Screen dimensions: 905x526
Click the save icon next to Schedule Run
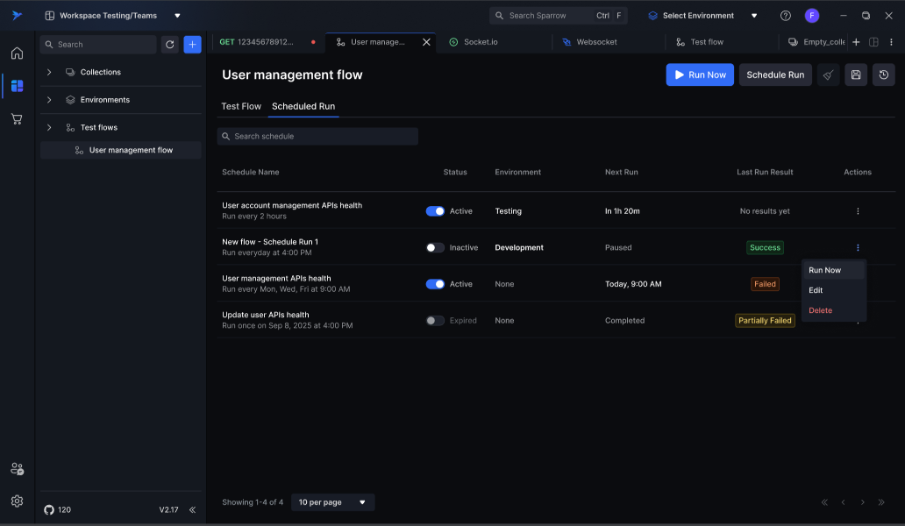[x=855, y=75]
